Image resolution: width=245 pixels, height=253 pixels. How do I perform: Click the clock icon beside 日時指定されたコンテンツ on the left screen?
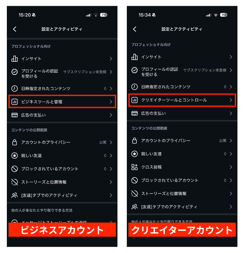14,89
